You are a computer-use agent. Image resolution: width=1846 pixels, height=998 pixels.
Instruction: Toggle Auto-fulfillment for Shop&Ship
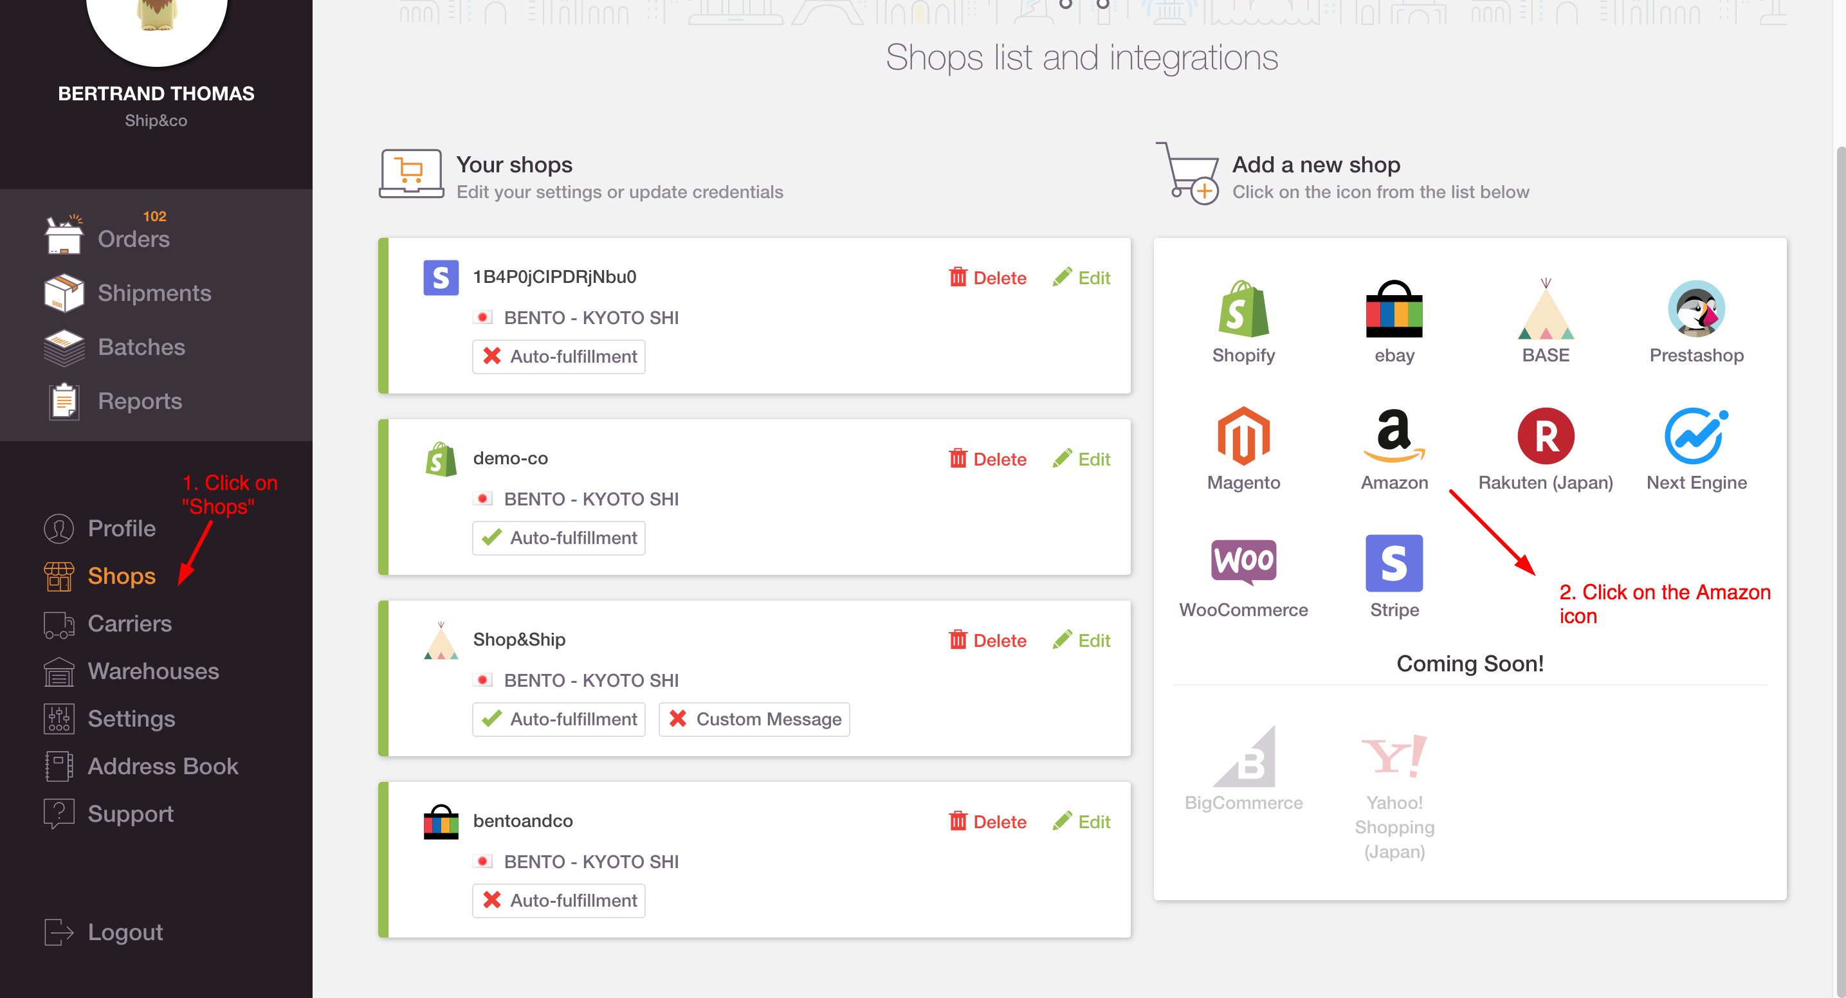click(x=558, y=718)
